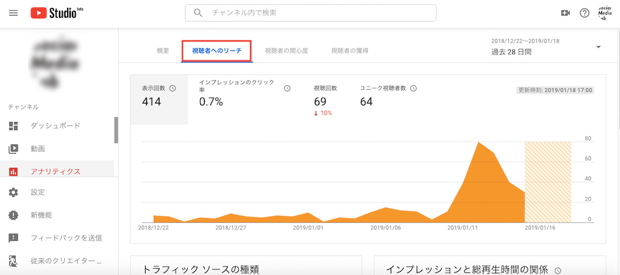Open the 過去 28 日間 date range dropdown
This screenshot has height=275, width=620.
coord(546,46)
